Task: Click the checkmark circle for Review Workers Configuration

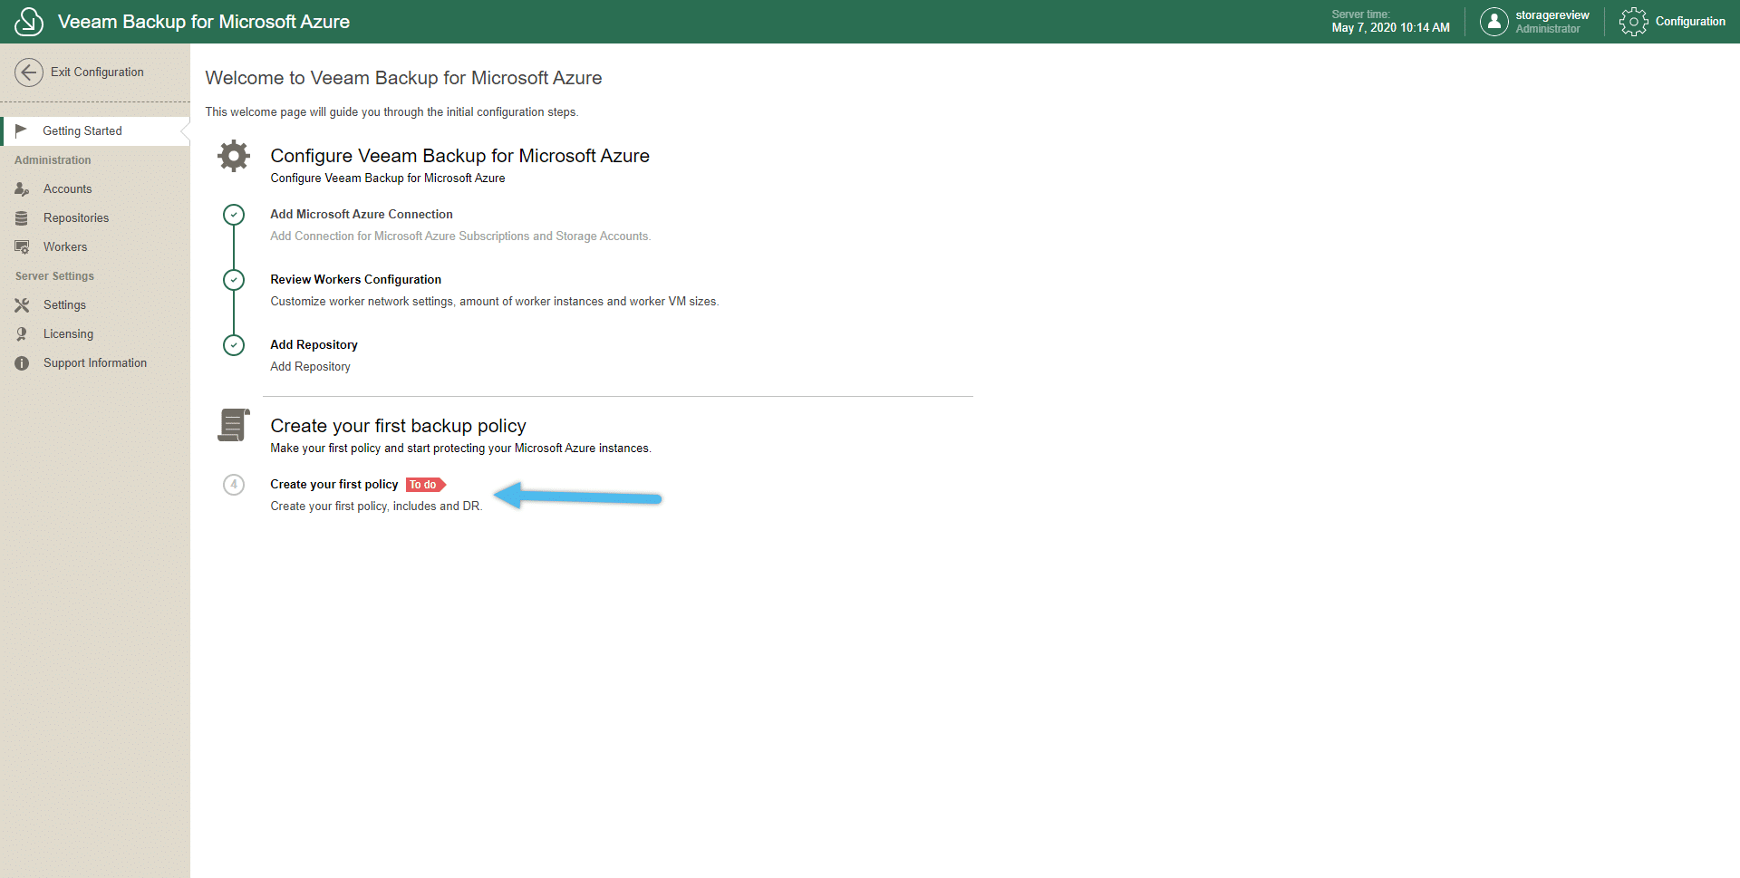Action: pos(234,280)
